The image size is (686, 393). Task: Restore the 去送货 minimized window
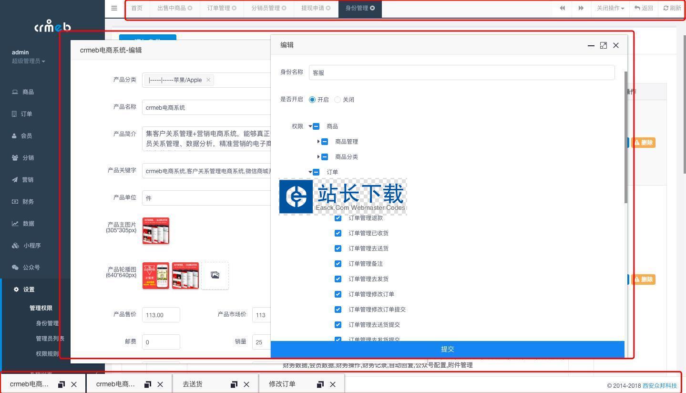(x=234, y=384)
